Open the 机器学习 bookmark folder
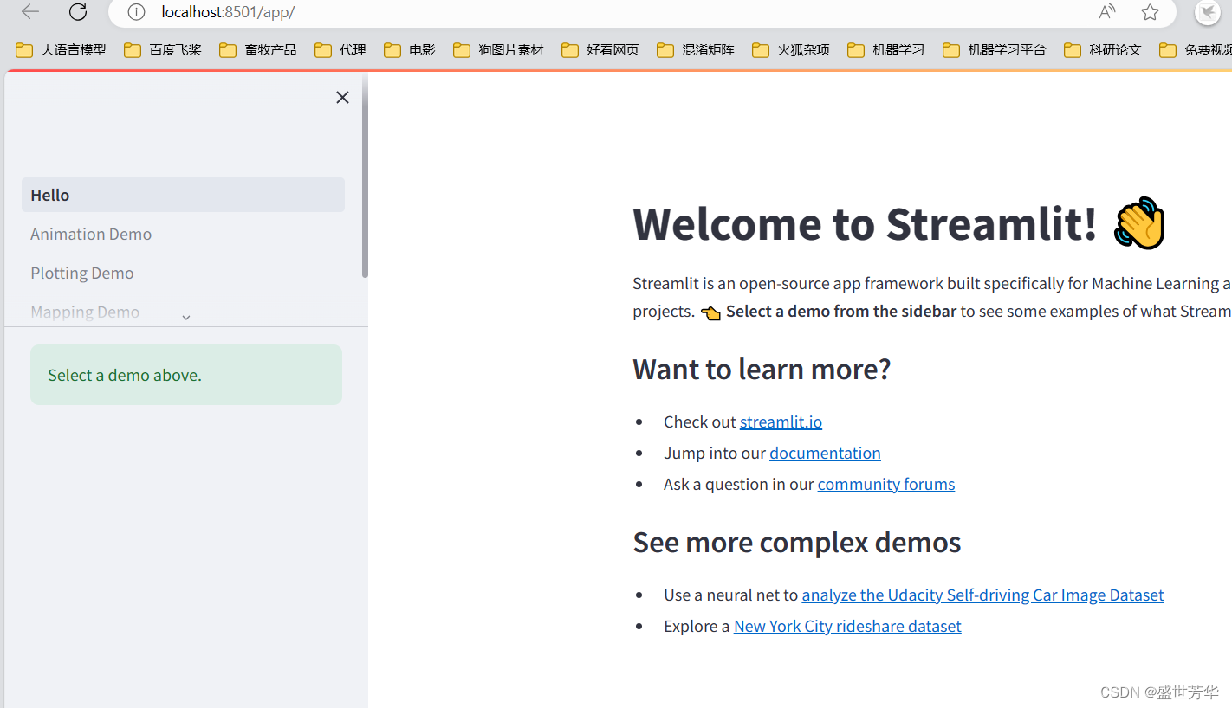 coord(896,49)
